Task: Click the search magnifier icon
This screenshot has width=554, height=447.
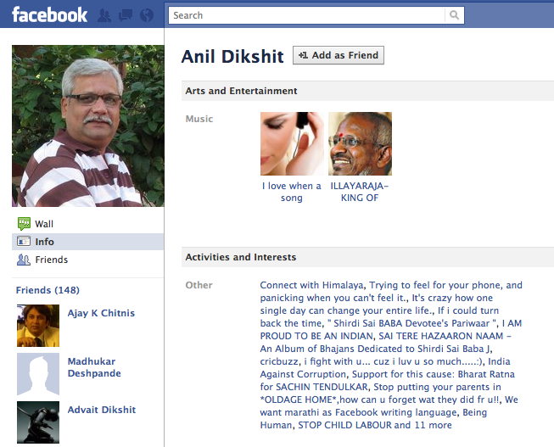Action: tap(455, 15)
